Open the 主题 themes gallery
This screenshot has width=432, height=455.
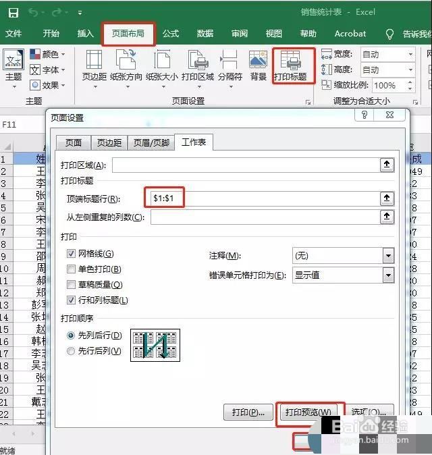(13, 68)
